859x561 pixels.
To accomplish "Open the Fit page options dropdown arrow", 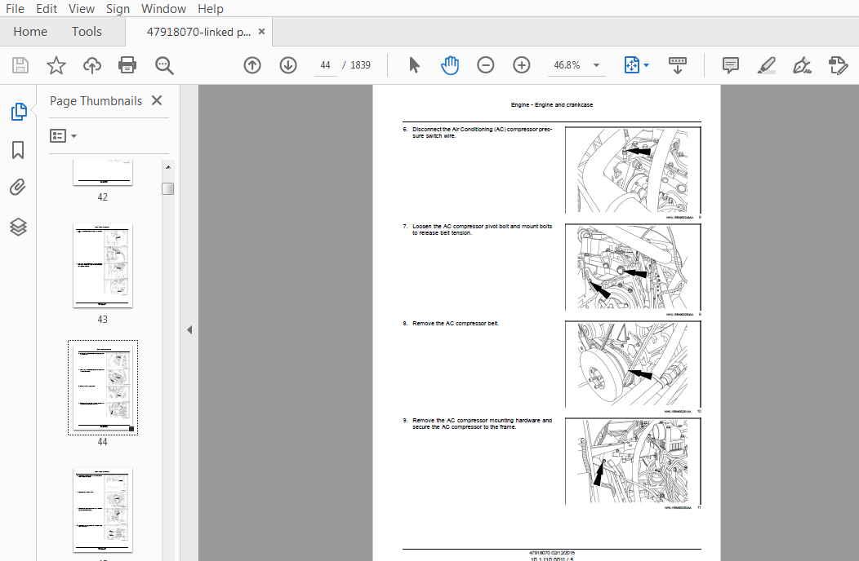I will [647, 65].
